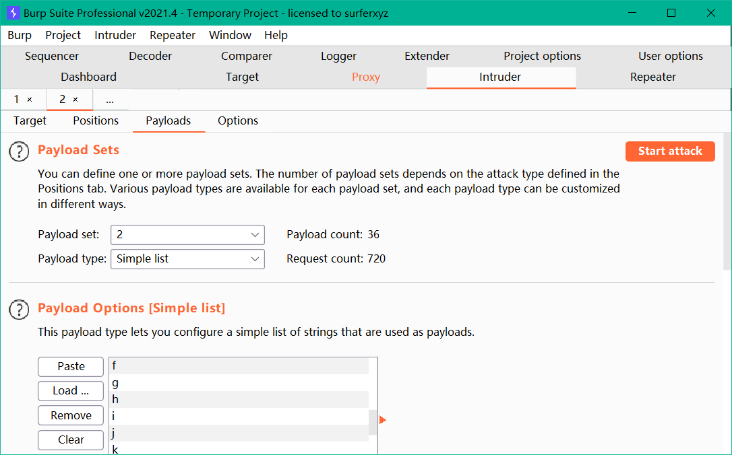Image resolution: width=732 pixels, height=455 pixels.
Task: Select payload 'i' in the list
Action: pyautogui.click(x=239, y=417)
